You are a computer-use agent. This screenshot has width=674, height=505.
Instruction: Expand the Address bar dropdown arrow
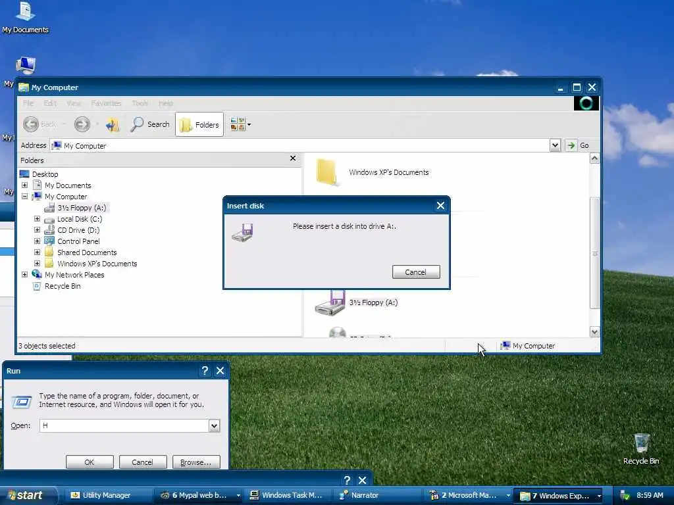coord(555,145)
